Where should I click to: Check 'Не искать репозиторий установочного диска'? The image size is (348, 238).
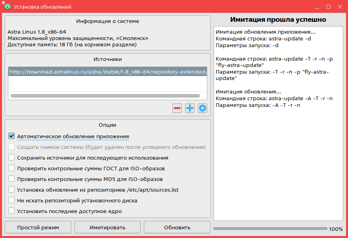(x=11, y=200)
